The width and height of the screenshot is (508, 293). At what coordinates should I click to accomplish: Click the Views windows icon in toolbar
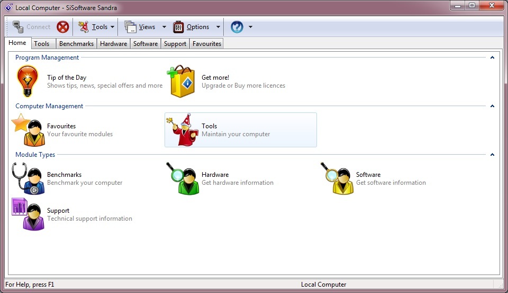(130, 27)
